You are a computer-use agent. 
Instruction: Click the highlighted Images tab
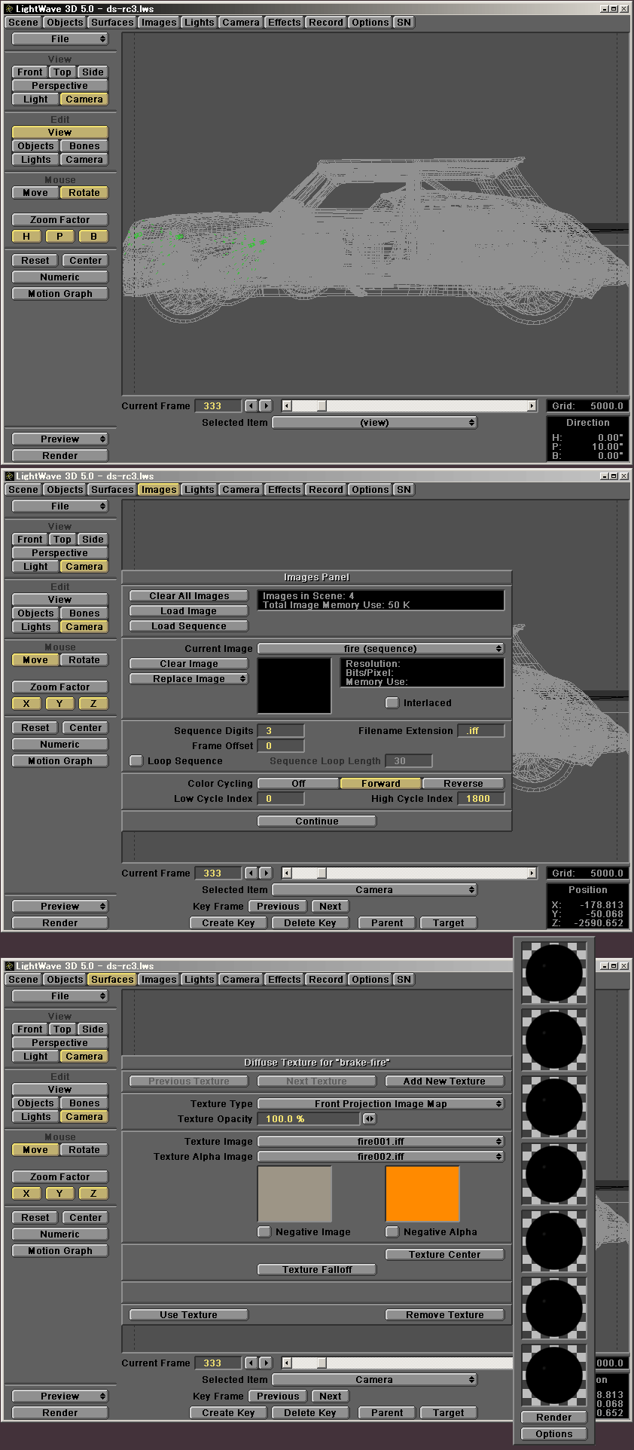(158, 489)
